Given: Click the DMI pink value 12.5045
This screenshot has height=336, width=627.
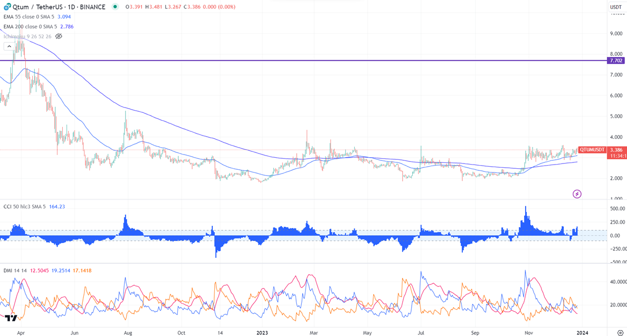Looking at the screenshot, I should click(x=39, y=271).
